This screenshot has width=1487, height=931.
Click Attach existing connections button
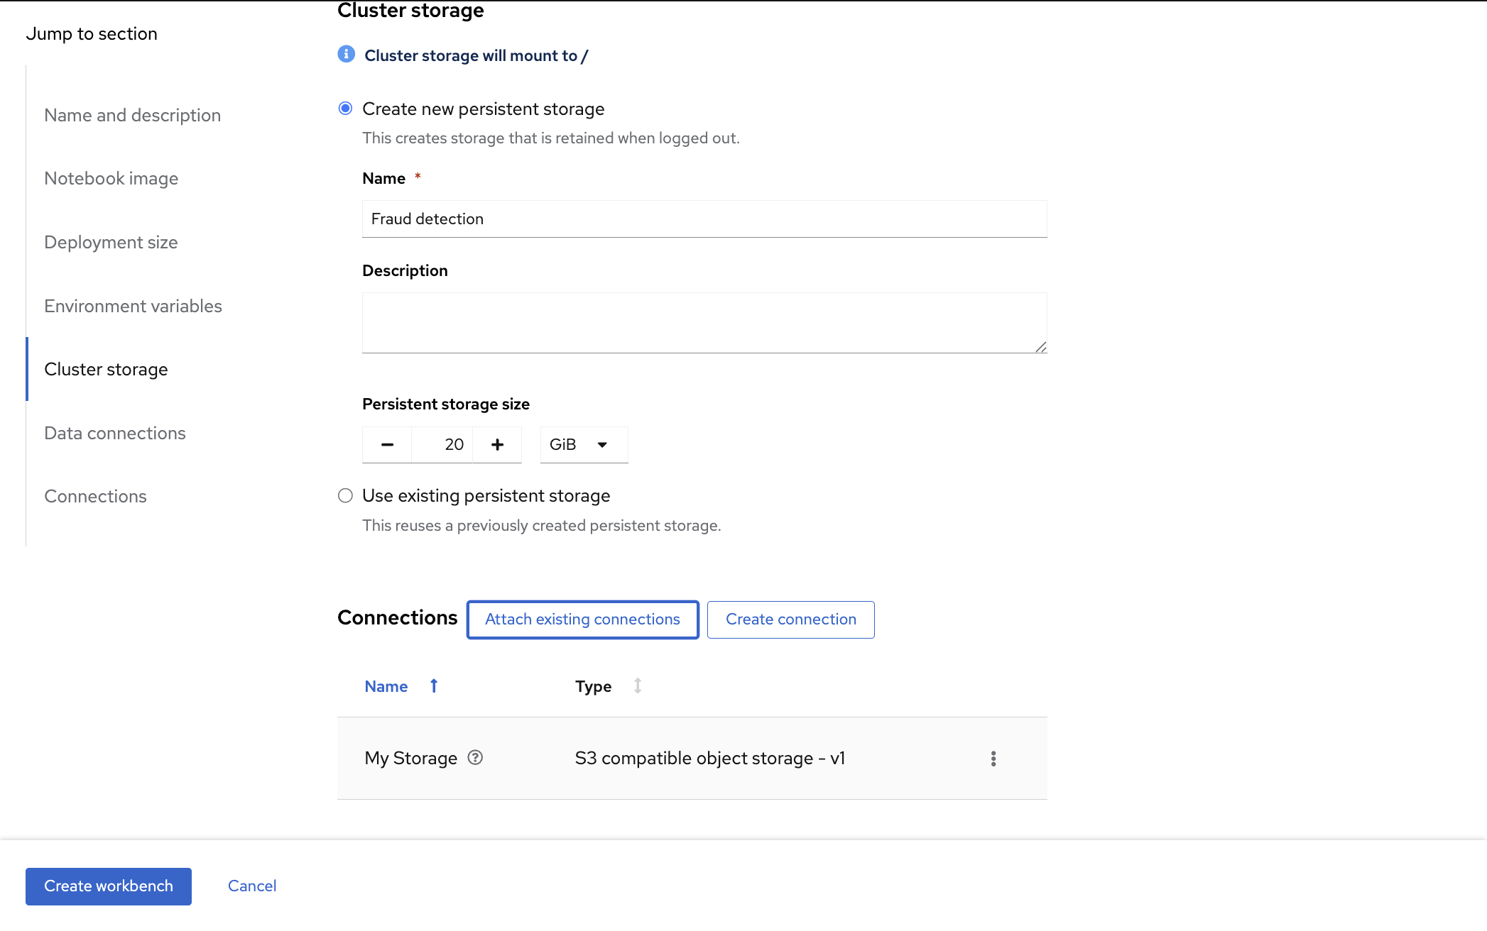point(582,619)
